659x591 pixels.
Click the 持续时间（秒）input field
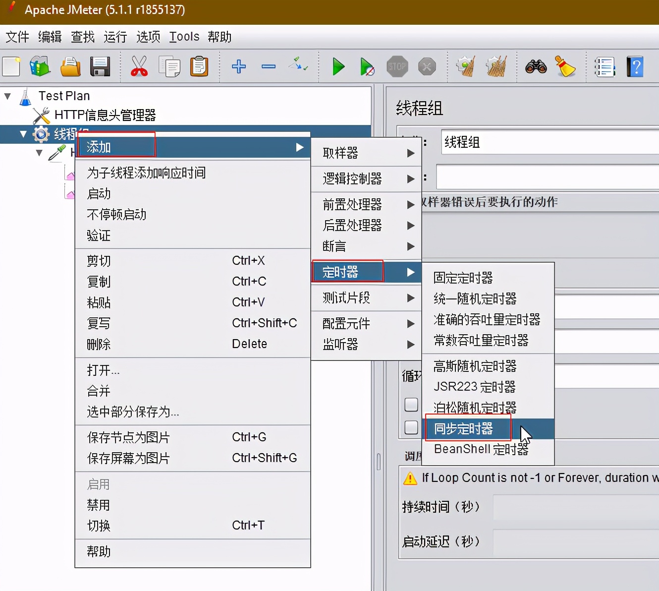(576, 507)
